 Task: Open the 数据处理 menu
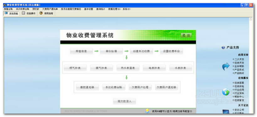[114, 9]
